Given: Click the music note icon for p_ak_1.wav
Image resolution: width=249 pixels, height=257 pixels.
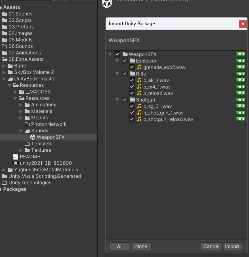Looking at the screenshot, I should 139,80.
